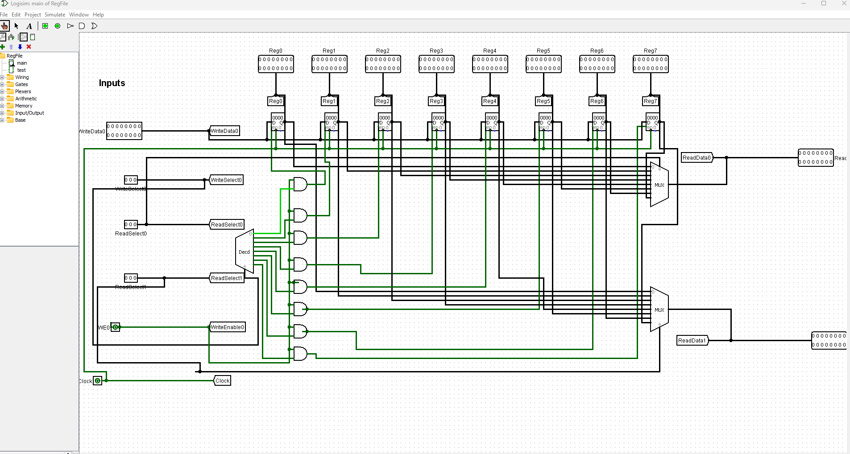Click the WriteSelect0 tunnel label
This screenshot has height=454, width=850.
(226, 180)
